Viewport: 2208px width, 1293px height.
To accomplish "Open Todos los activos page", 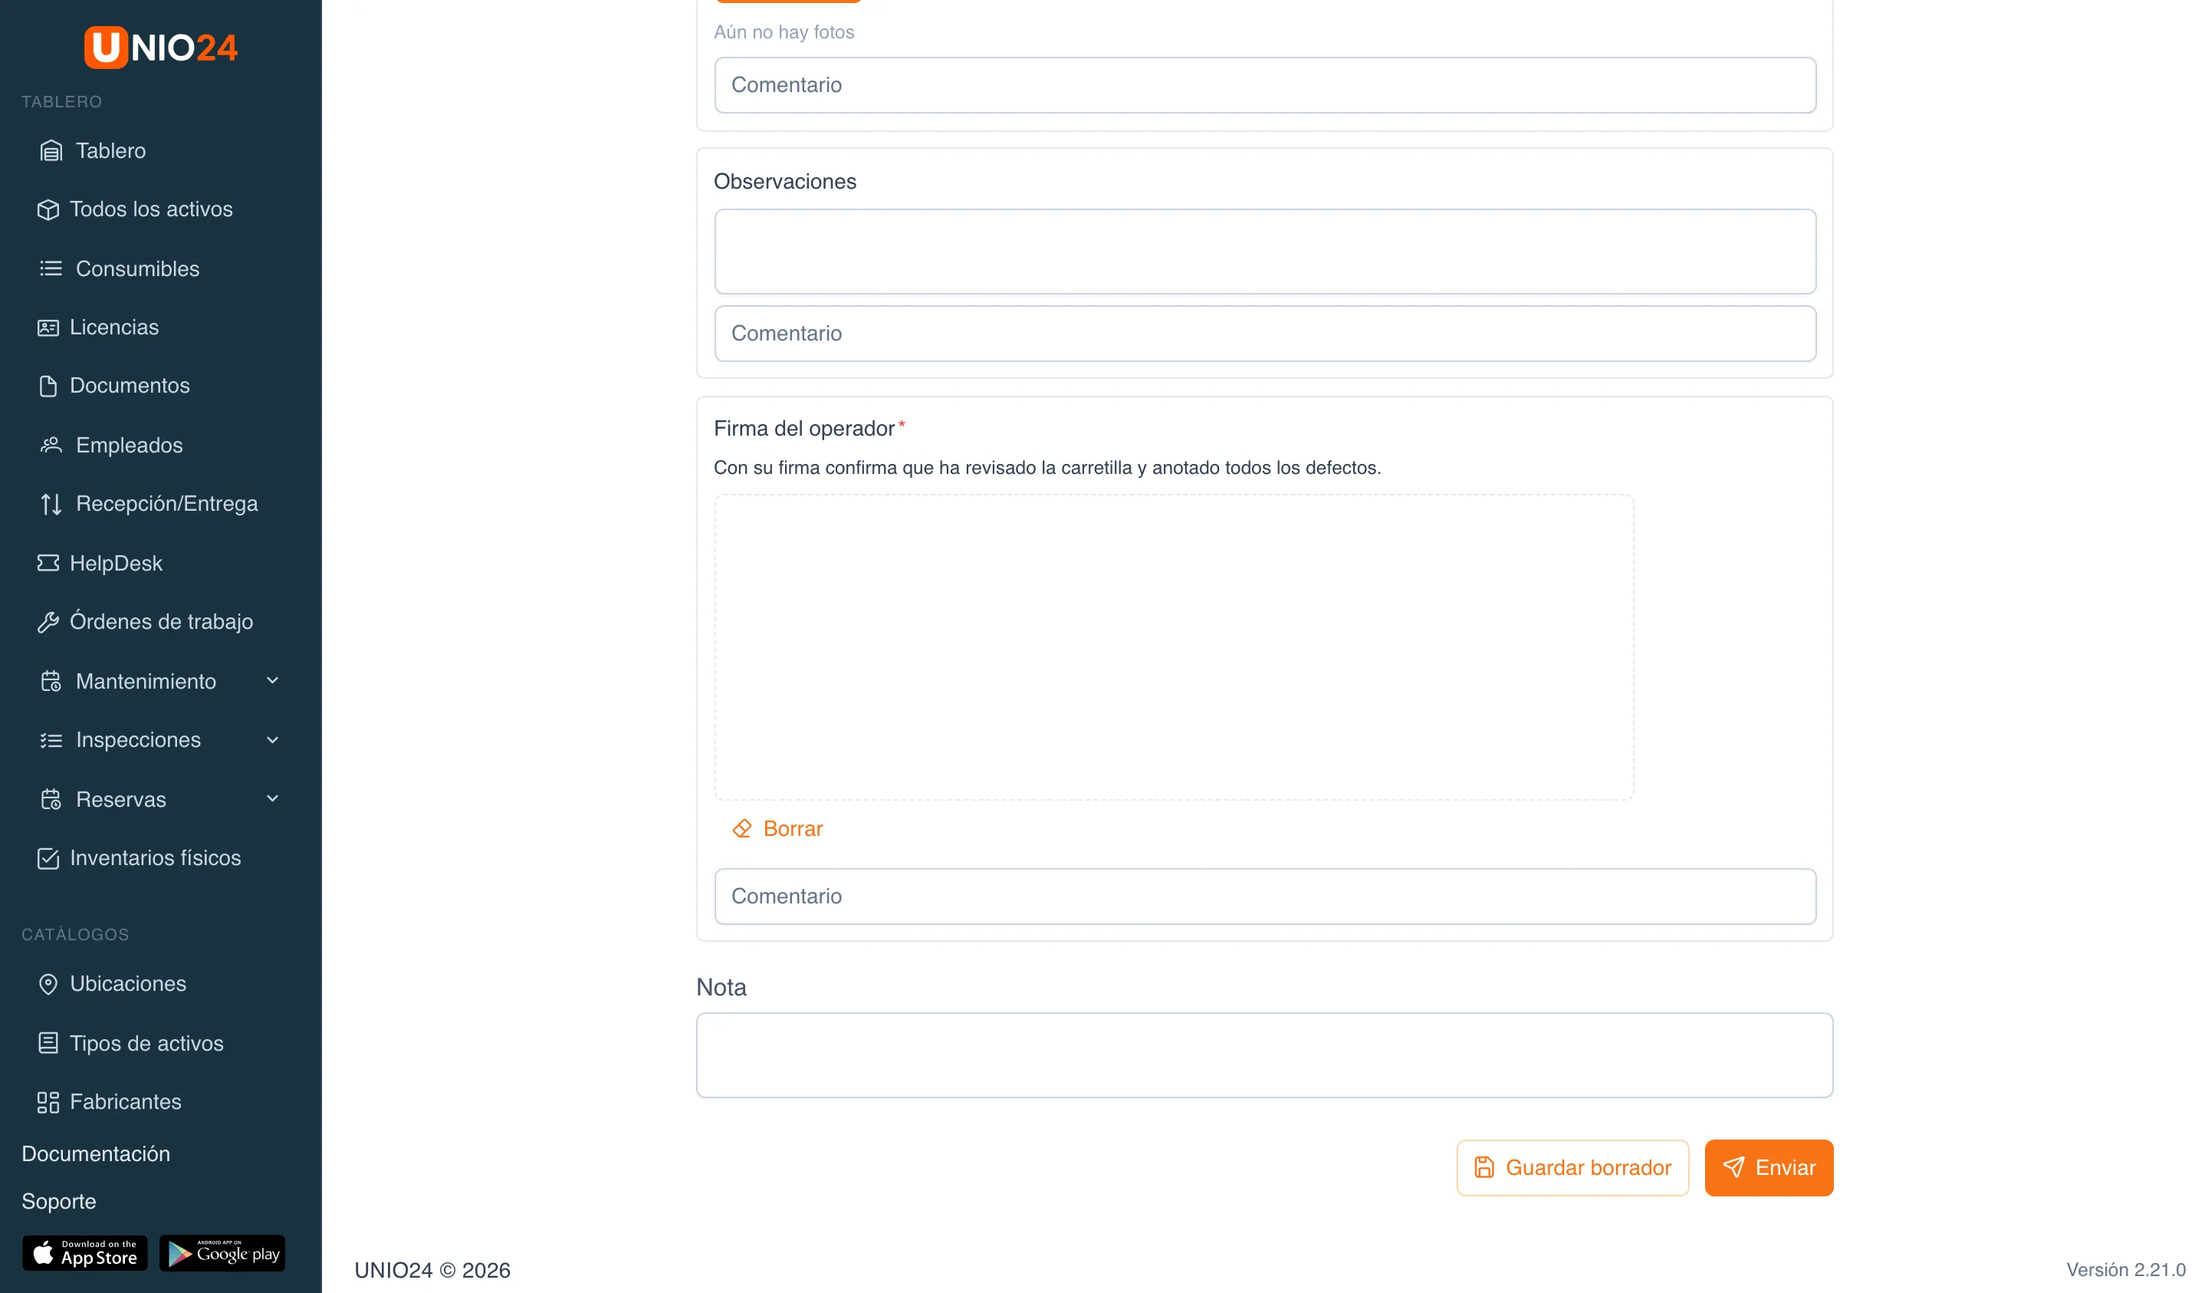I will [151, 209].
